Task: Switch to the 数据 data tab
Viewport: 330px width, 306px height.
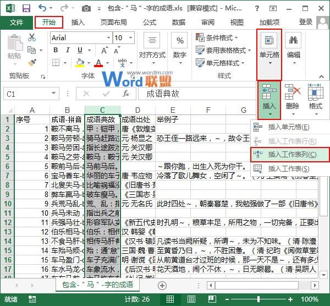Action: (x=179, y=23)
